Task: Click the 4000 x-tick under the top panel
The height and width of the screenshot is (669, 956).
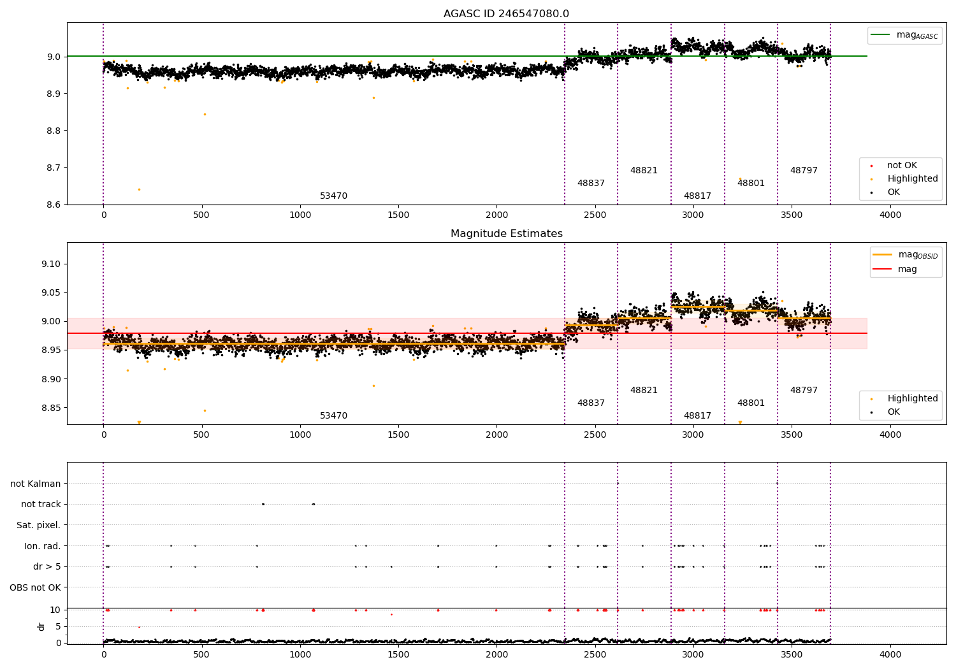Action: (890, 215)
